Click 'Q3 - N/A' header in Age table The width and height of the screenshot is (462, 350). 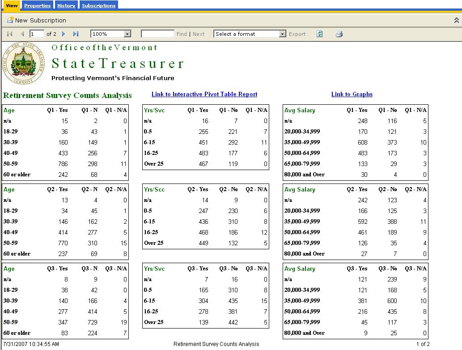116,269
